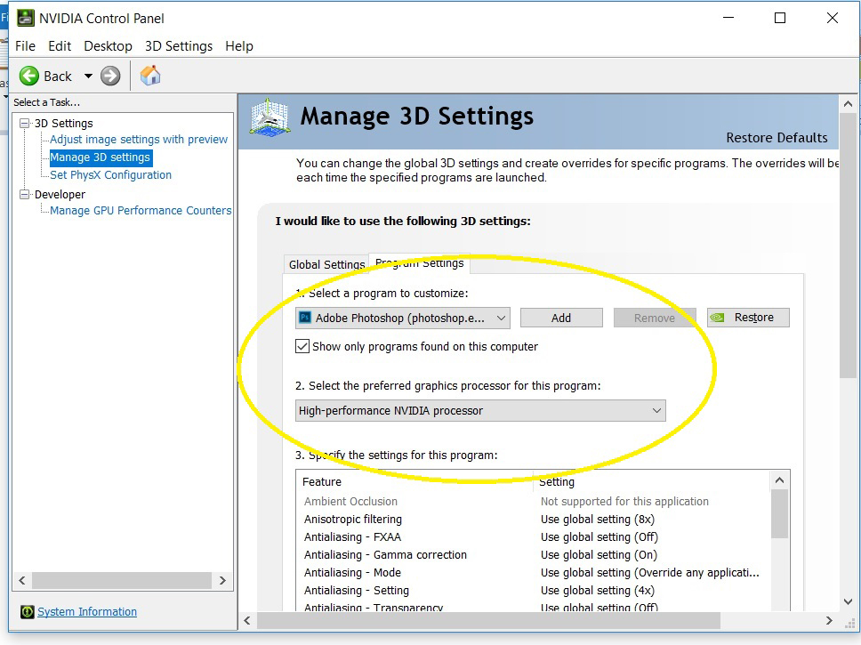Screen dimensions: 861x645
Task: Select the Program Settings tab
Action: (x=420, y=262)
